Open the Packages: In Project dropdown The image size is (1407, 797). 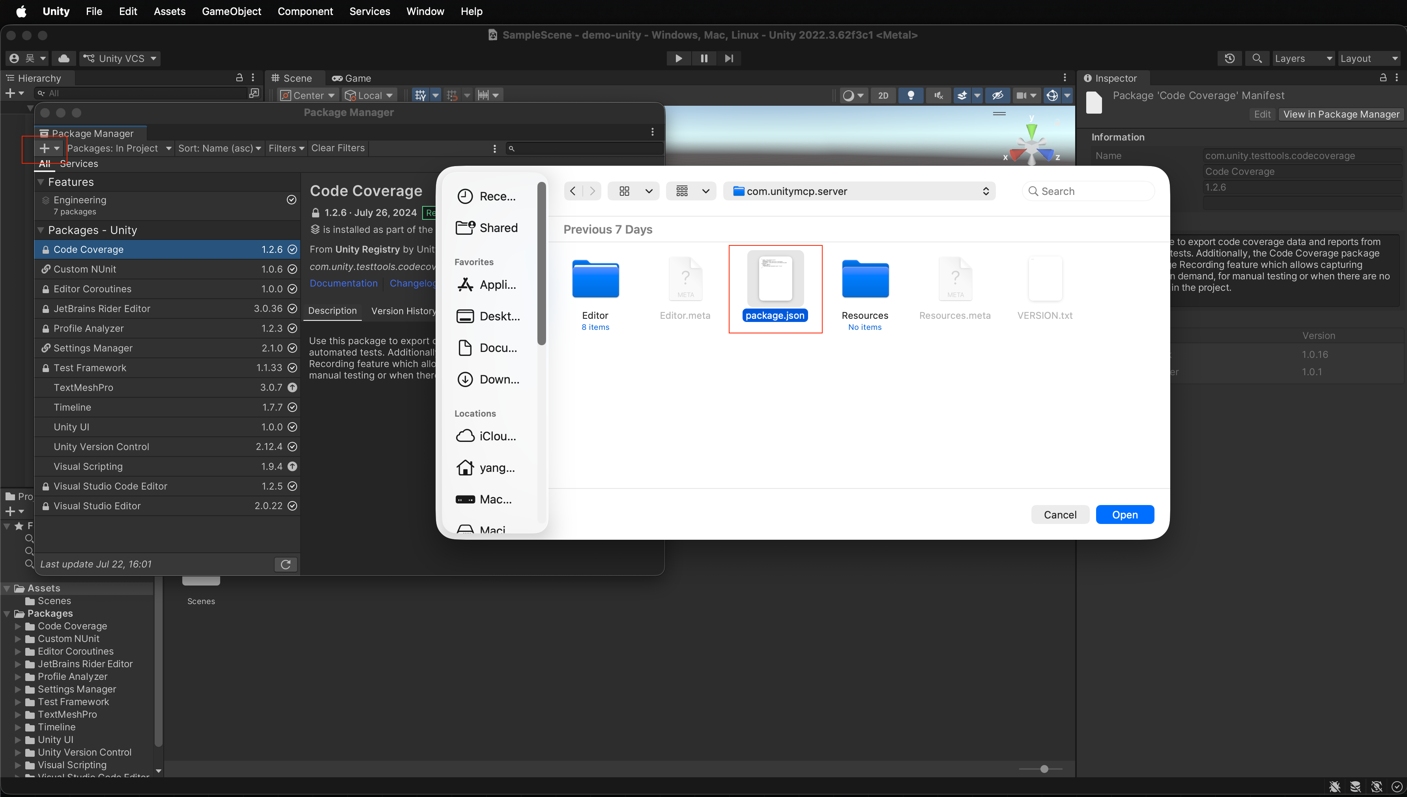click(119, 148)
